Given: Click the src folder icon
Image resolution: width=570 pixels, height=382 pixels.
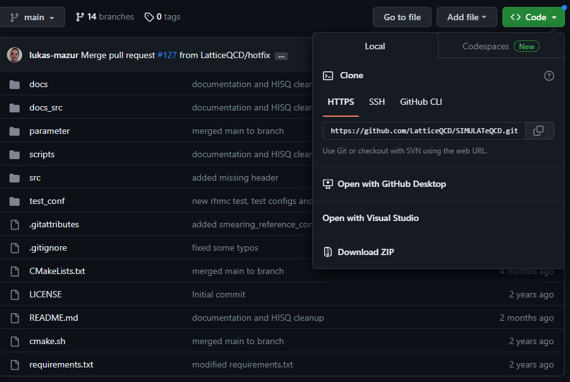Looking at the screenshot, I should [x=15, y=178].
